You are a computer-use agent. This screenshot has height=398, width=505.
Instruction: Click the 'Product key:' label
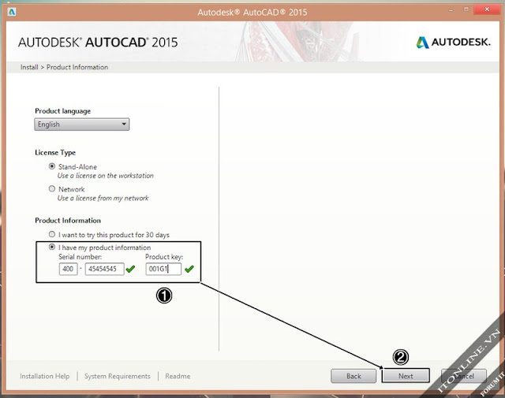(x=164, y=257)
